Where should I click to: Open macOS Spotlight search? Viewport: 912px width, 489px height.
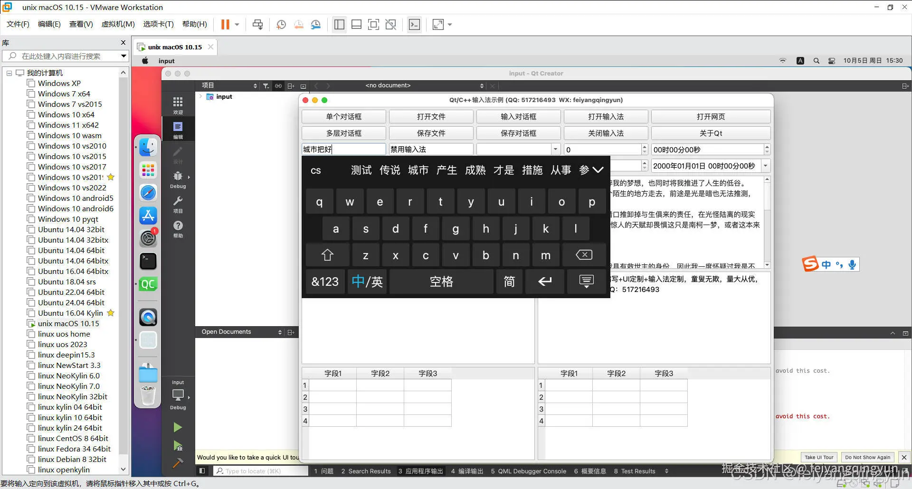coord(816,61)
